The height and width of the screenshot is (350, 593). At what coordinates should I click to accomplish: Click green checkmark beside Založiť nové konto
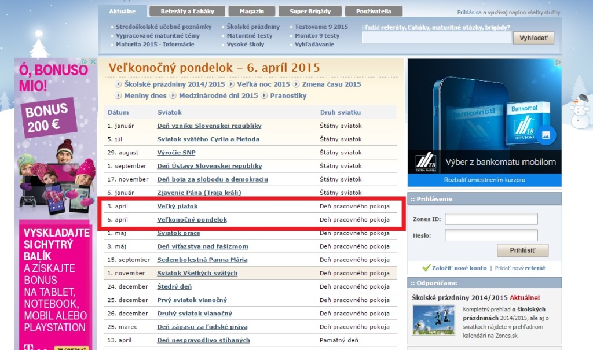point(426,268)
